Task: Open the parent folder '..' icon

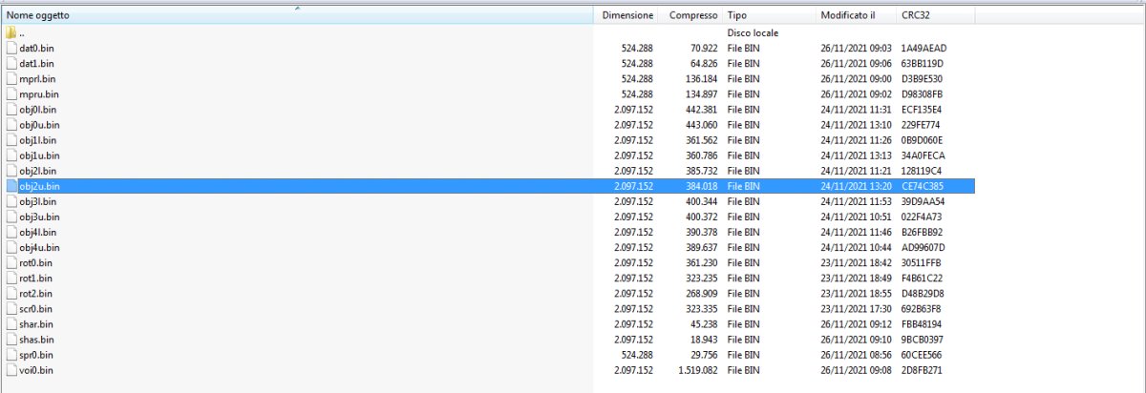Action: point(11,32)
